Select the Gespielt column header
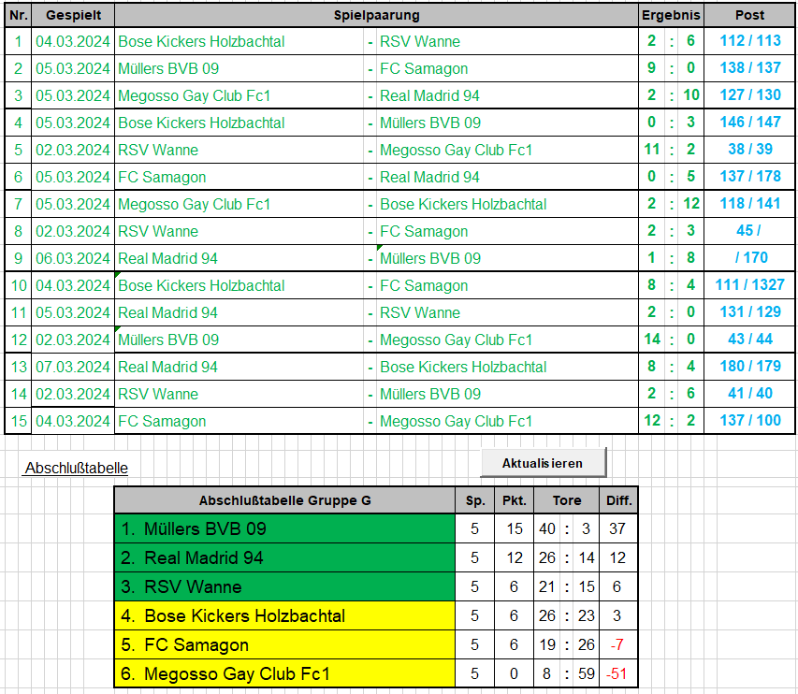Viewport: 798px width, 694px height. (73, 15)
